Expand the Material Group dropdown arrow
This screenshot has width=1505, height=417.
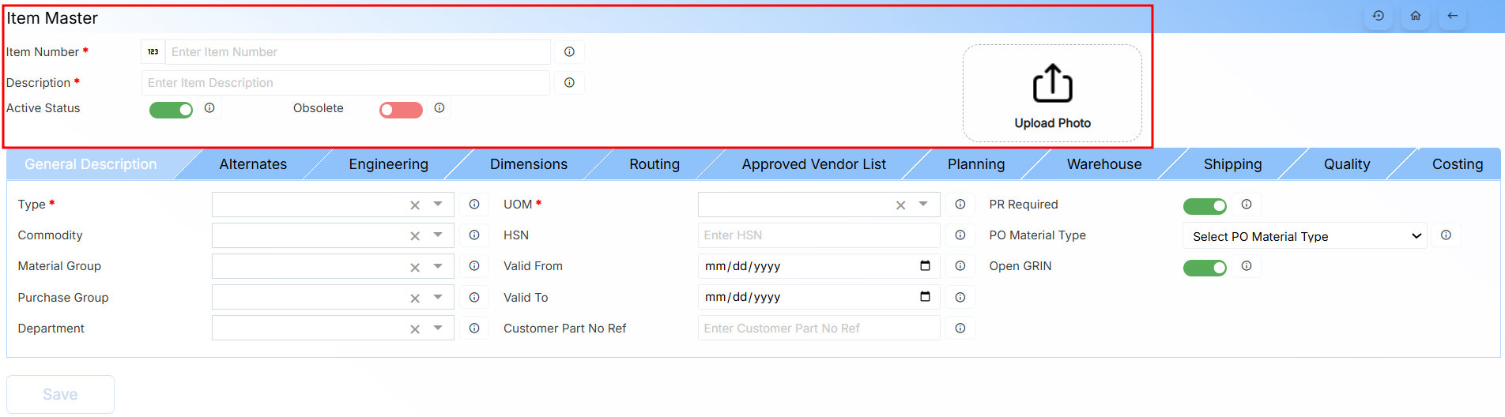click(x=438, y=267)
